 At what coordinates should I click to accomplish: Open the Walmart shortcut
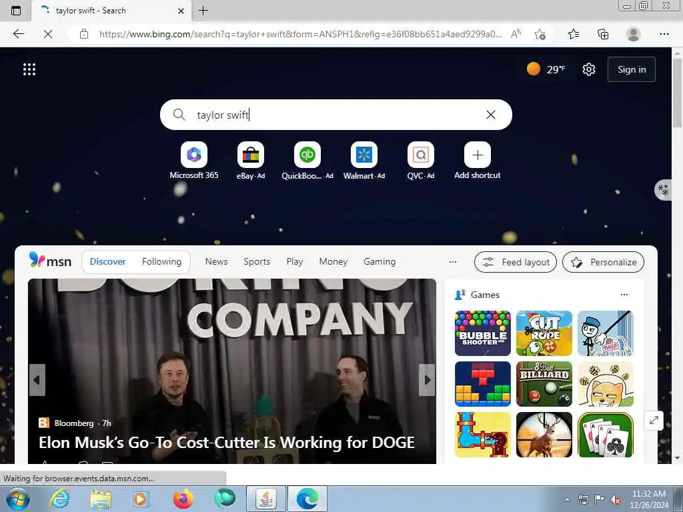(364, 161)
